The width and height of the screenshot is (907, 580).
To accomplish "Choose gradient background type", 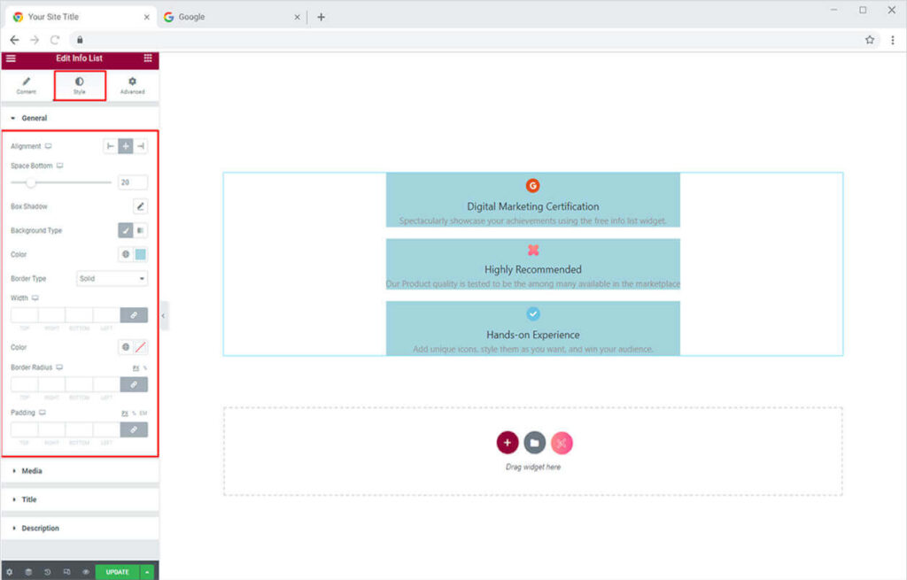I will [x=141, y=230].
